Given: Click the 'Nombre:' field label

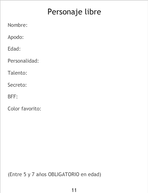Looking at the screenshot, I should coord(17,25).
